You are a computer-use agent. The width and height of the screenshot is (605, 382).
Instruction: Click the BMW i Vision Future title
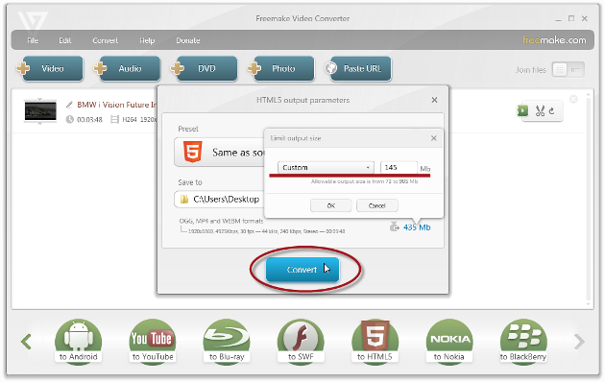(117, 105)
